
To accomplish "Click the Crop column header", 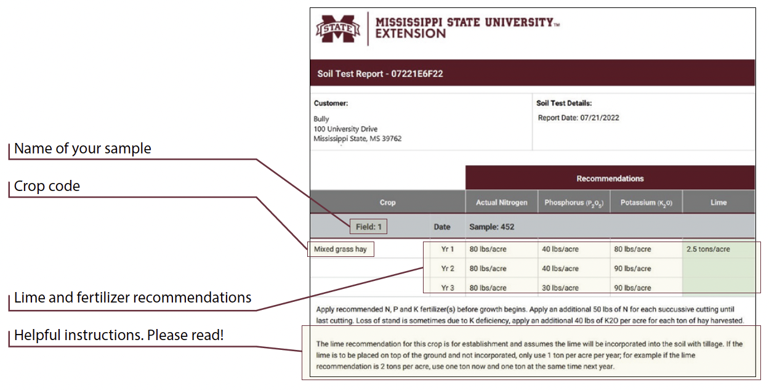I will coord(387,202).
